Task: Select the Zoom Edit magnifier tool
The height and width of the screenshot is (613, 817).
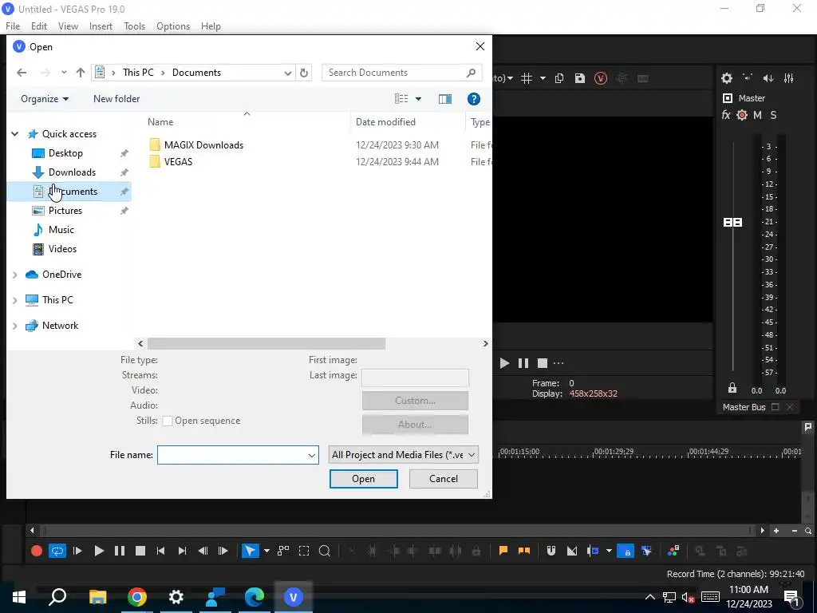Action: point(325,551)
